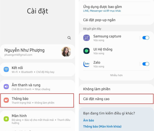This screenshot has width=154, height=131.
Task: Follow the Âm báo link
Action: tap(89, 120)
